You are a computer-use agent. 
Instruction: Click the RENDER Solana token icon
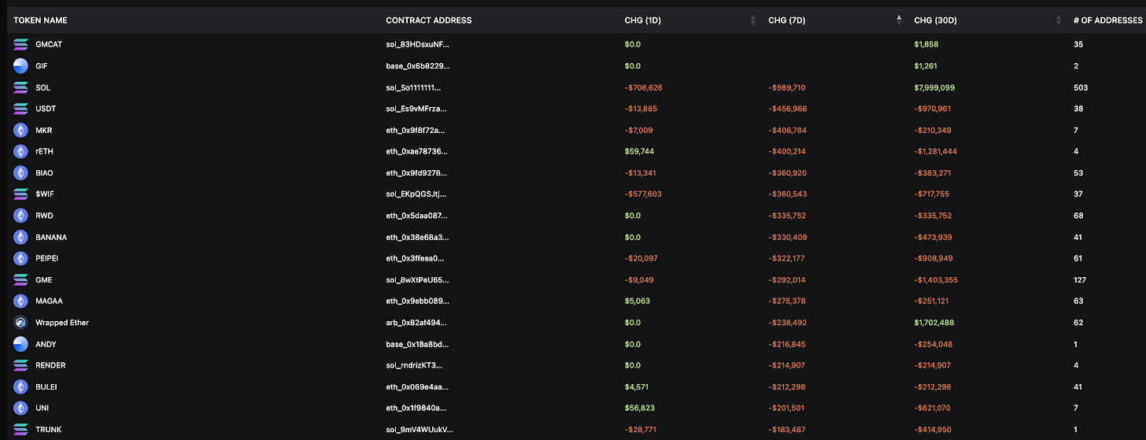click(20, 365)
